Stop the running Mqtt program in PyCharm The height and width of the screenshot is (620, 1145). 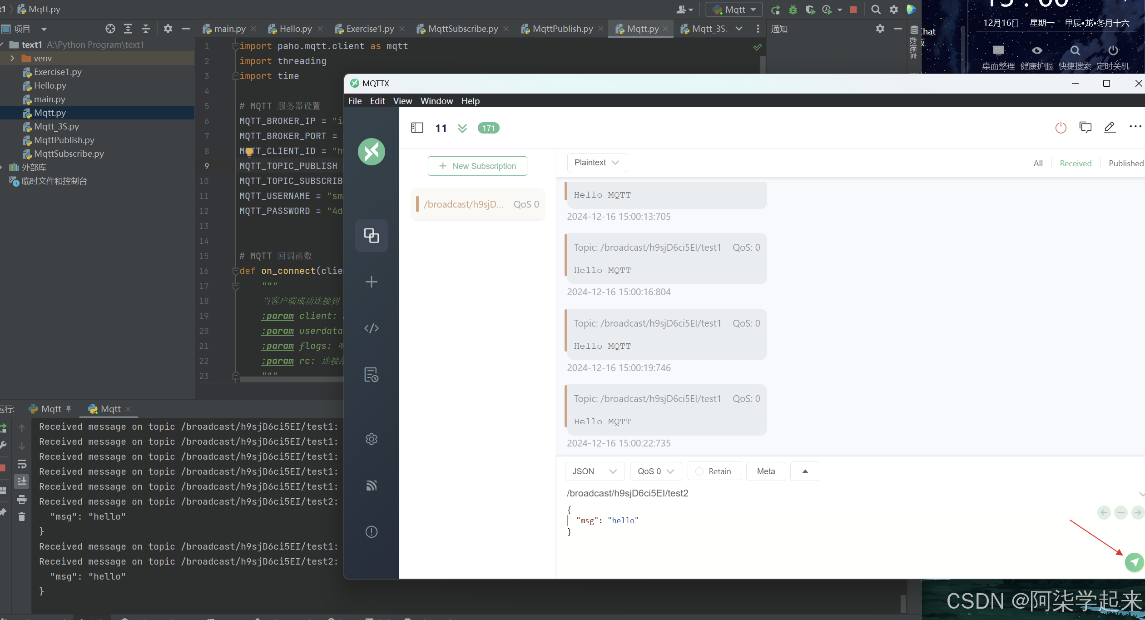[853, 10]
